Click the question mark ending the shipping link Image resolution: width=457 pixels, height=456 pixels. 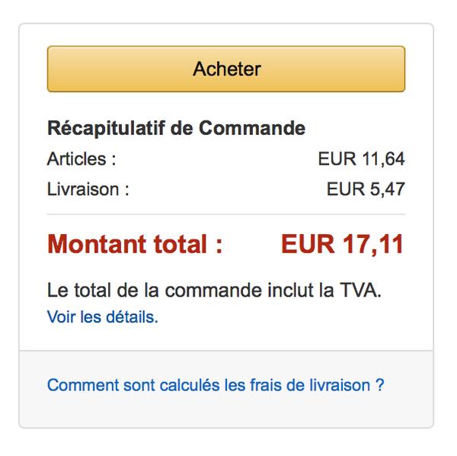[x=379, y=384]
